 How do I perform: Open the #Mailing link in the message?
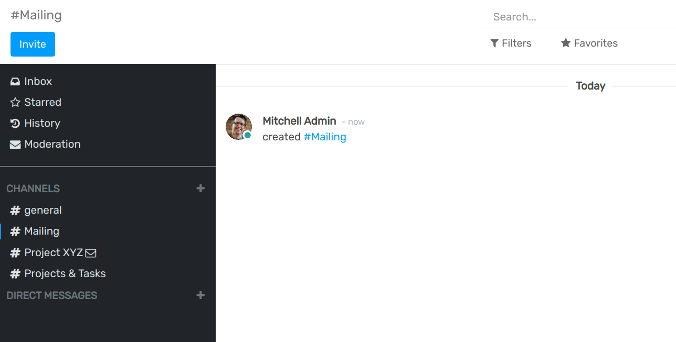(325, 137)
